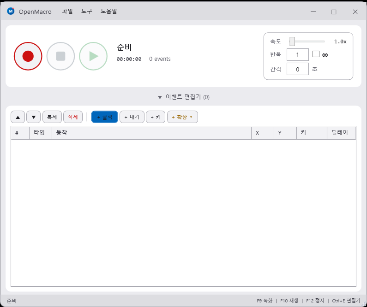The height and width of the screenshot is (307, 367).
Task: Open the 도구 menu
Action: (87, 12)
